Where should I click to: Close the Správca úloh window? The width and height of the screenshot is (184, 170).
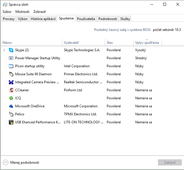pyautogui.click(x=178, y=5)
